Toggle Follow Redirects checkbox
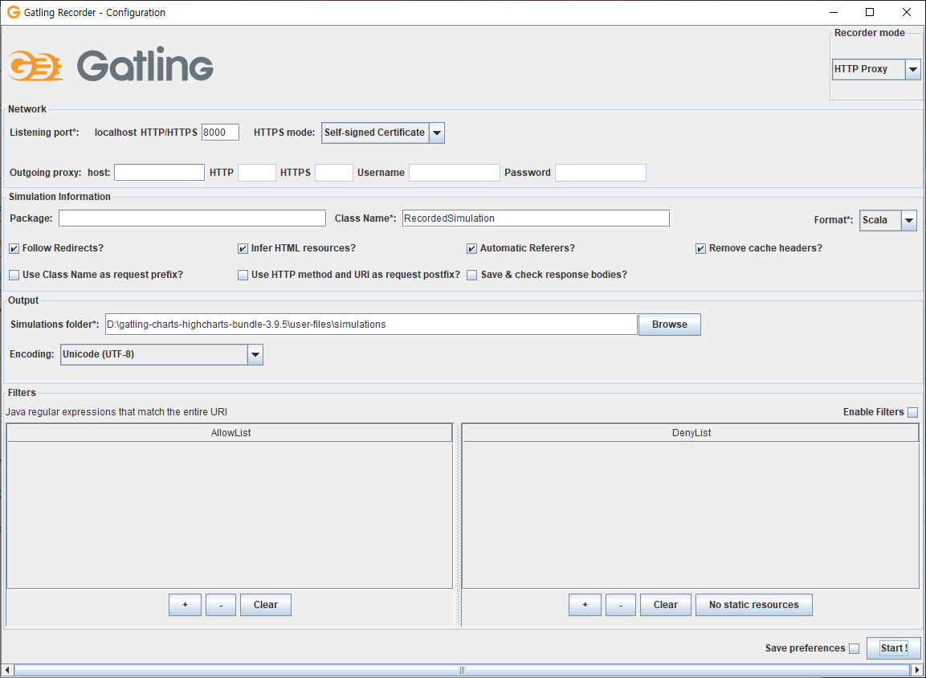Screen dimensions: 926x678 (14, 249)
